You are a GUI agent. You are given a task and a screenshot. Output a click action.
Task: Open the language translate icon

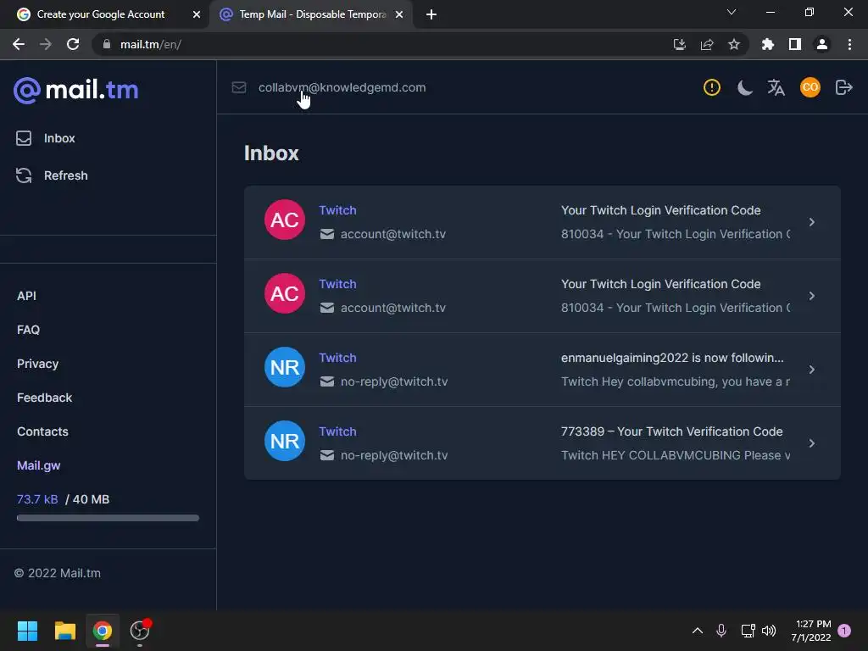point(776,87)
